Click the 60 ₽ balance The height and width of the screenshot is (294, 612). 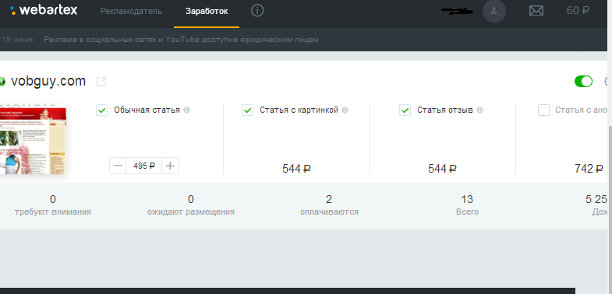click(x=578, y=11)
